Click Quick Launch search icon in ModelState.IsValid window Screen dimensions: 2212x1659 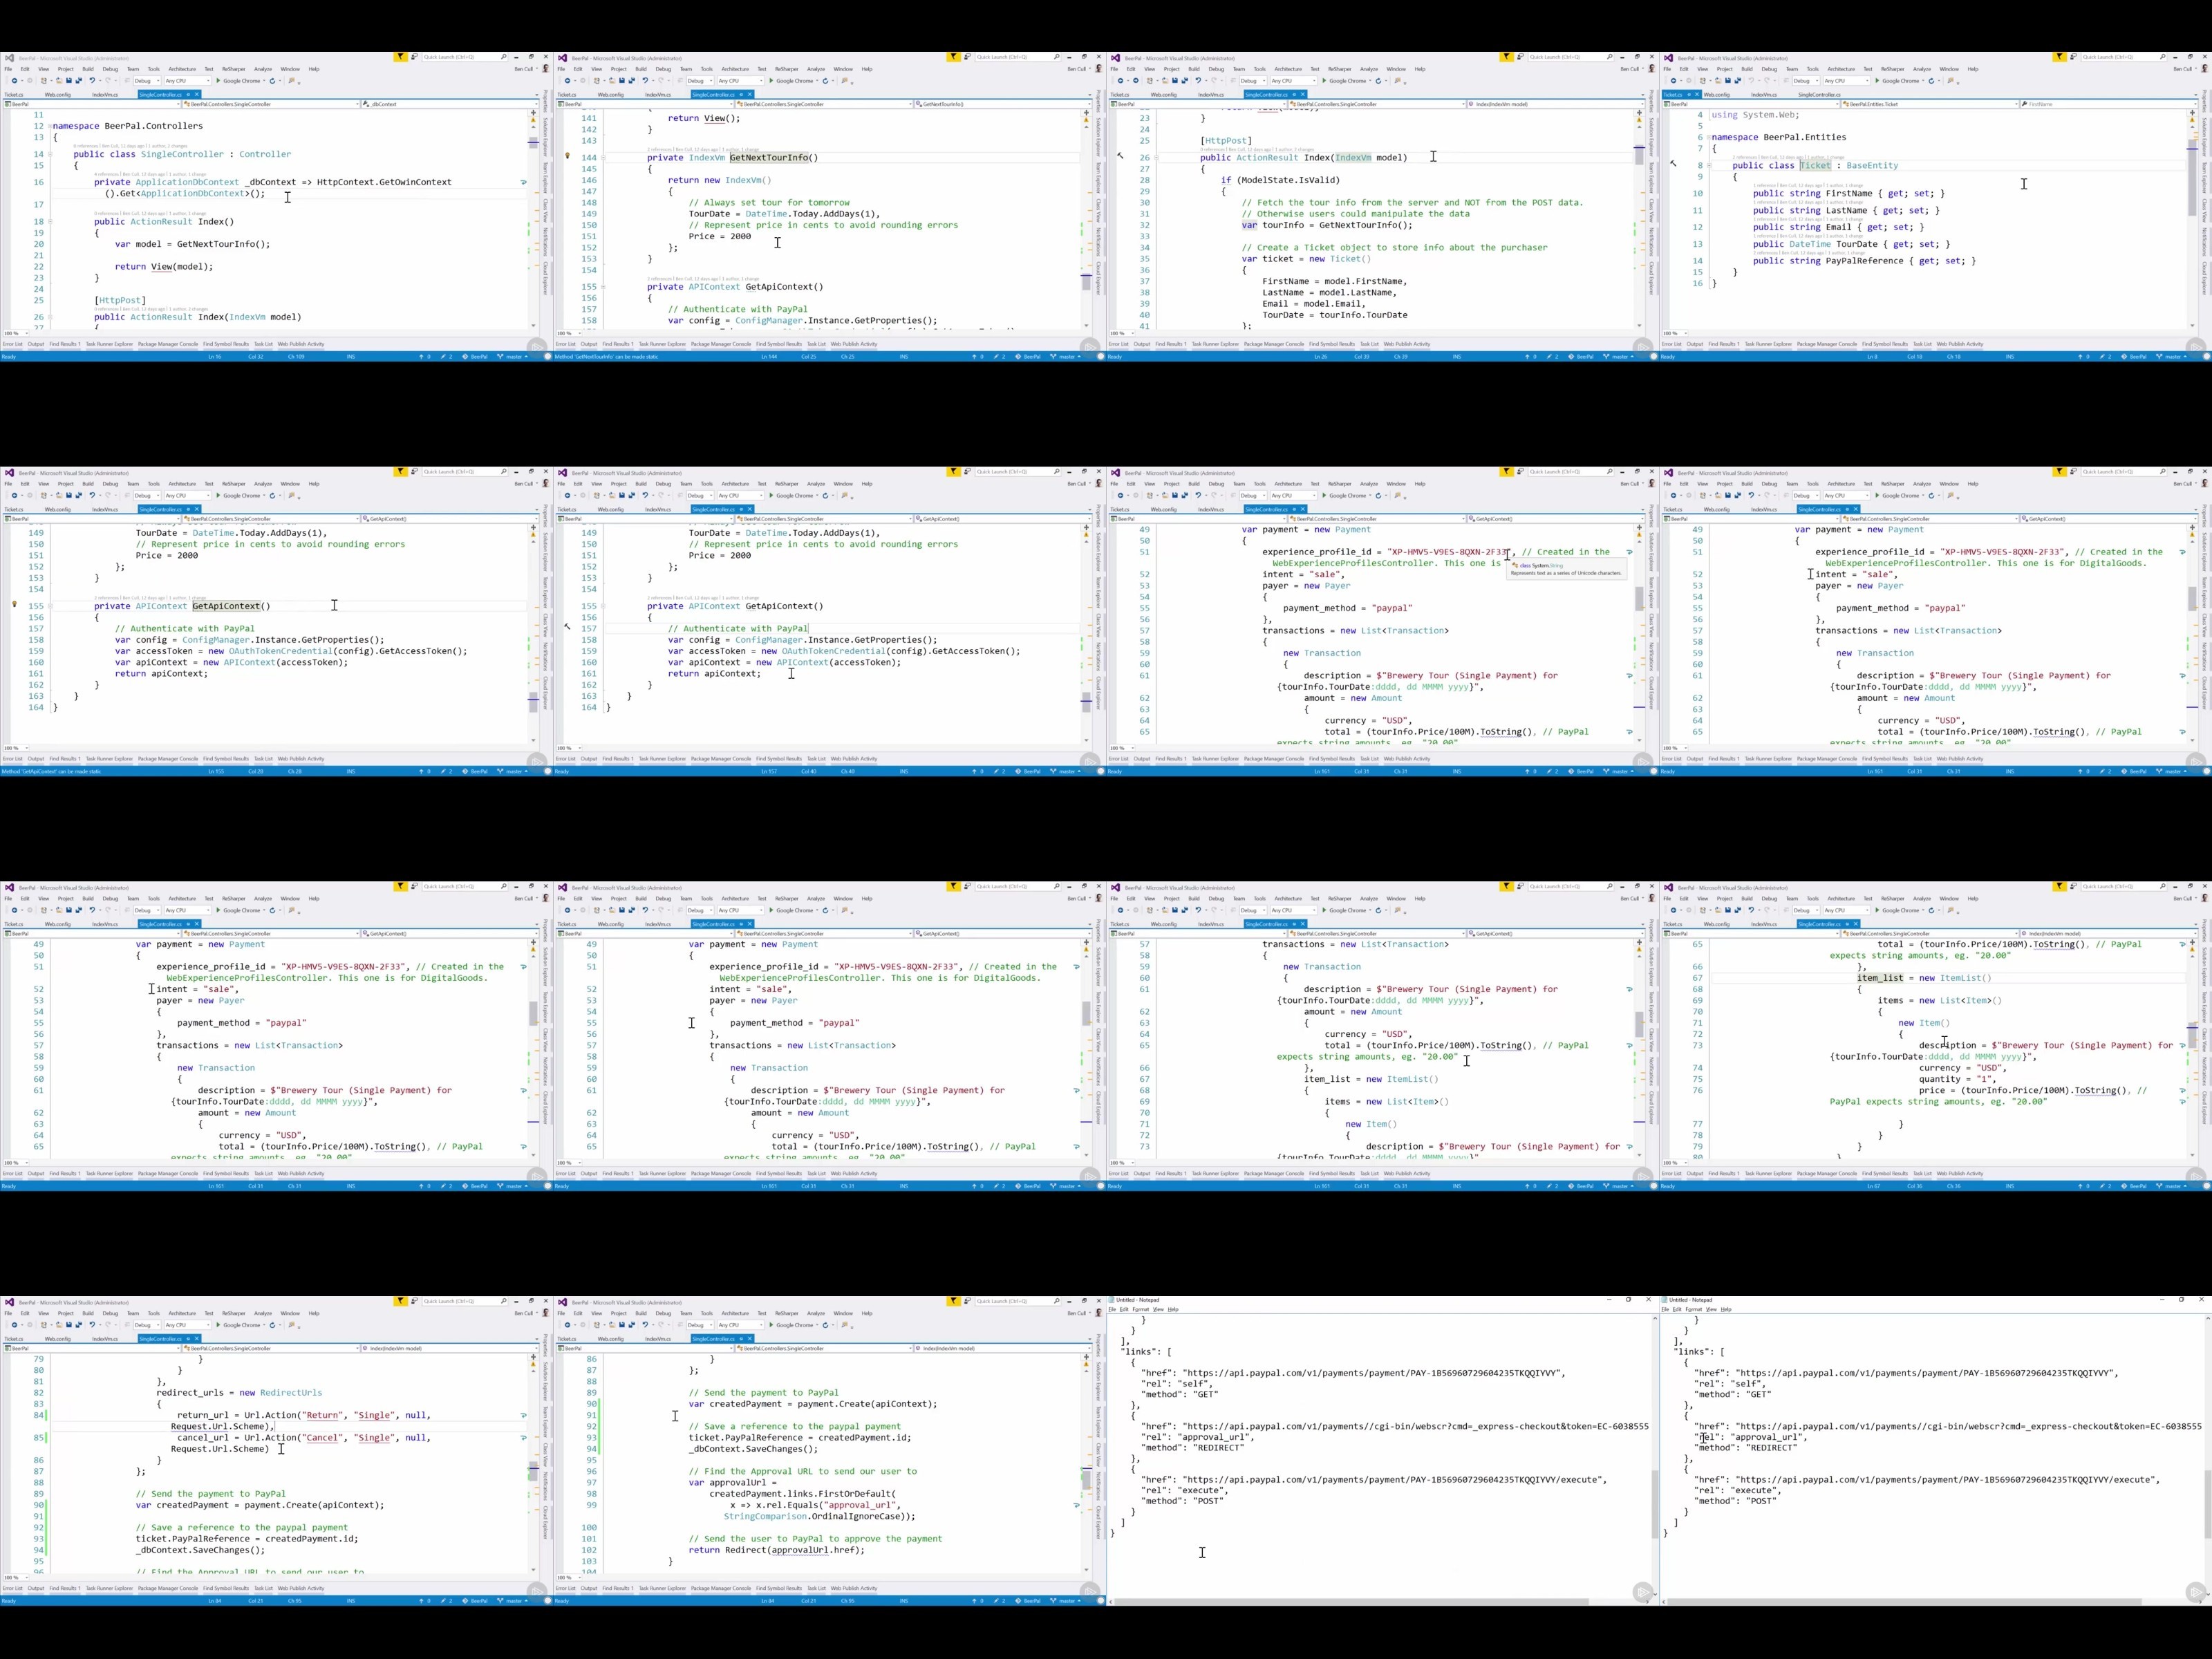coord(1610,57)
